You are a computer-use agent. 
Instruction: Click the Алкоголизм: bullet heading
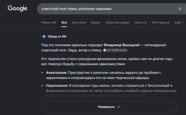(x=57, y=73)
